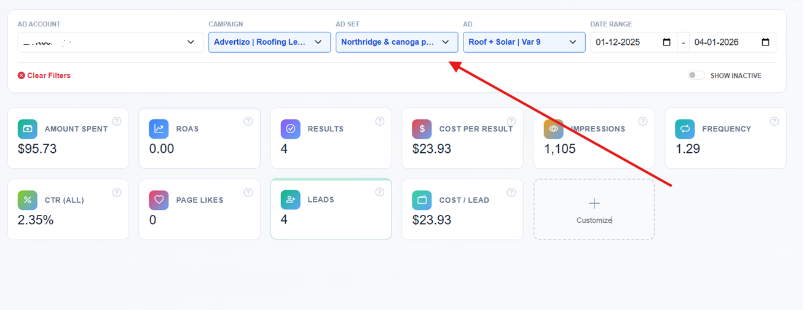Open help tooltip for Frequency card
This screenshot has width=804, height=310.
pos(774,122)
